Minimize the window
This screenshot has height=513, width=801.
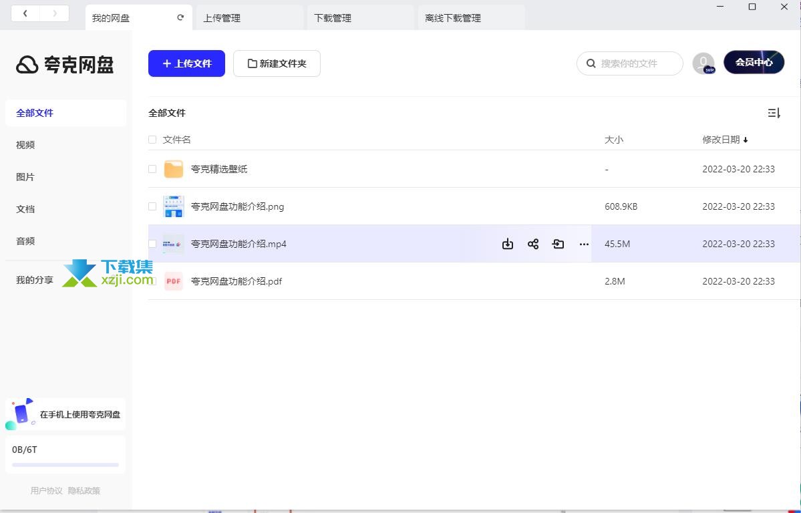[x=720, y=7]
